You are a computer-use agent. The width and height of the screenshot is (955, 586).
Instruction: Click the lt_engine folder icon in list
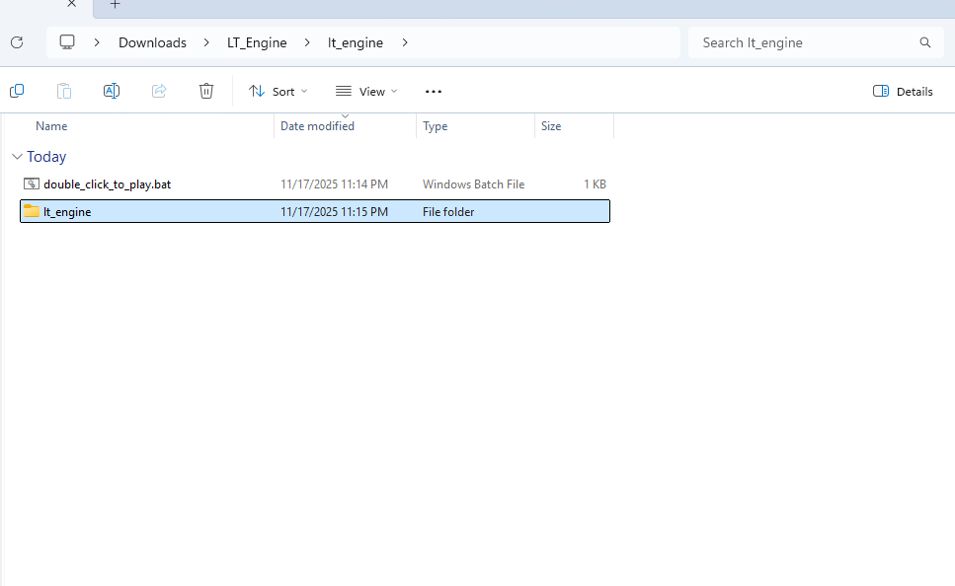(x=31, y=211)
